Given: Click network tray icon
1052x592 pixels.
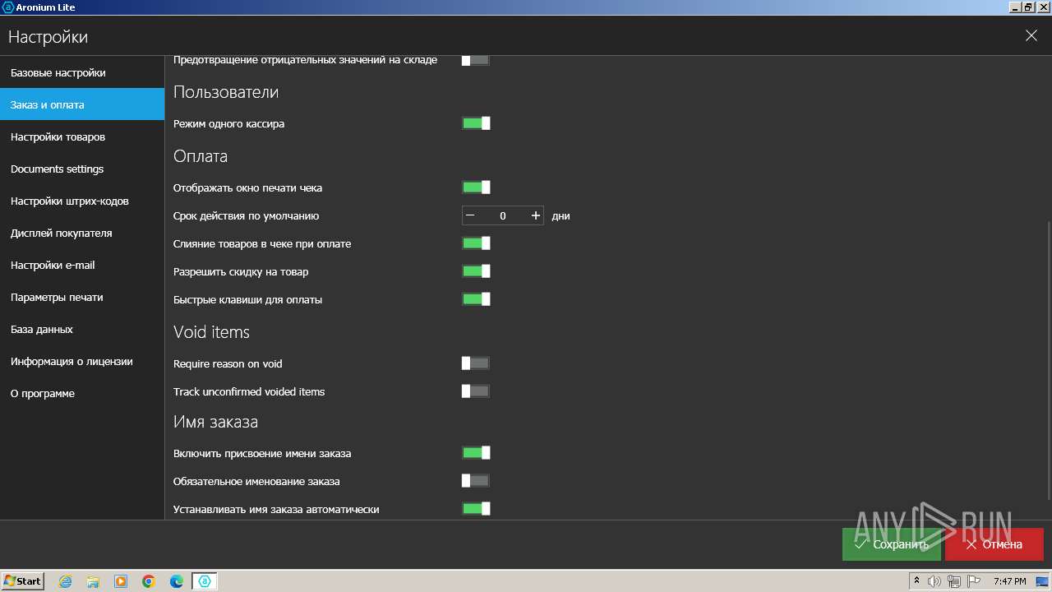Looking at the screenshot, I should click(x=954, y=581).
